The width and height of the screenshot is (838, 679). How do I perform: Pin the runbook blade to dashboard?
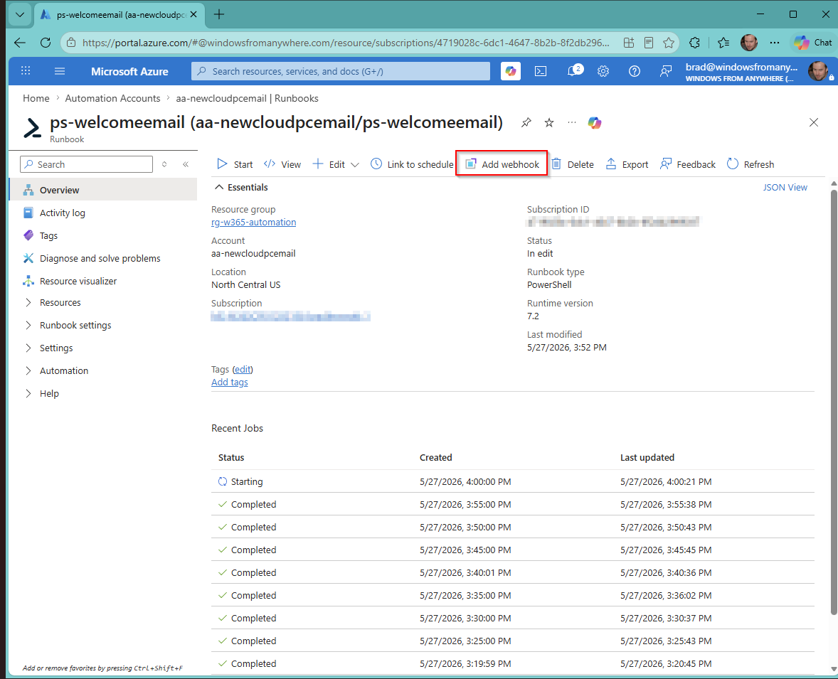[526, 122]
